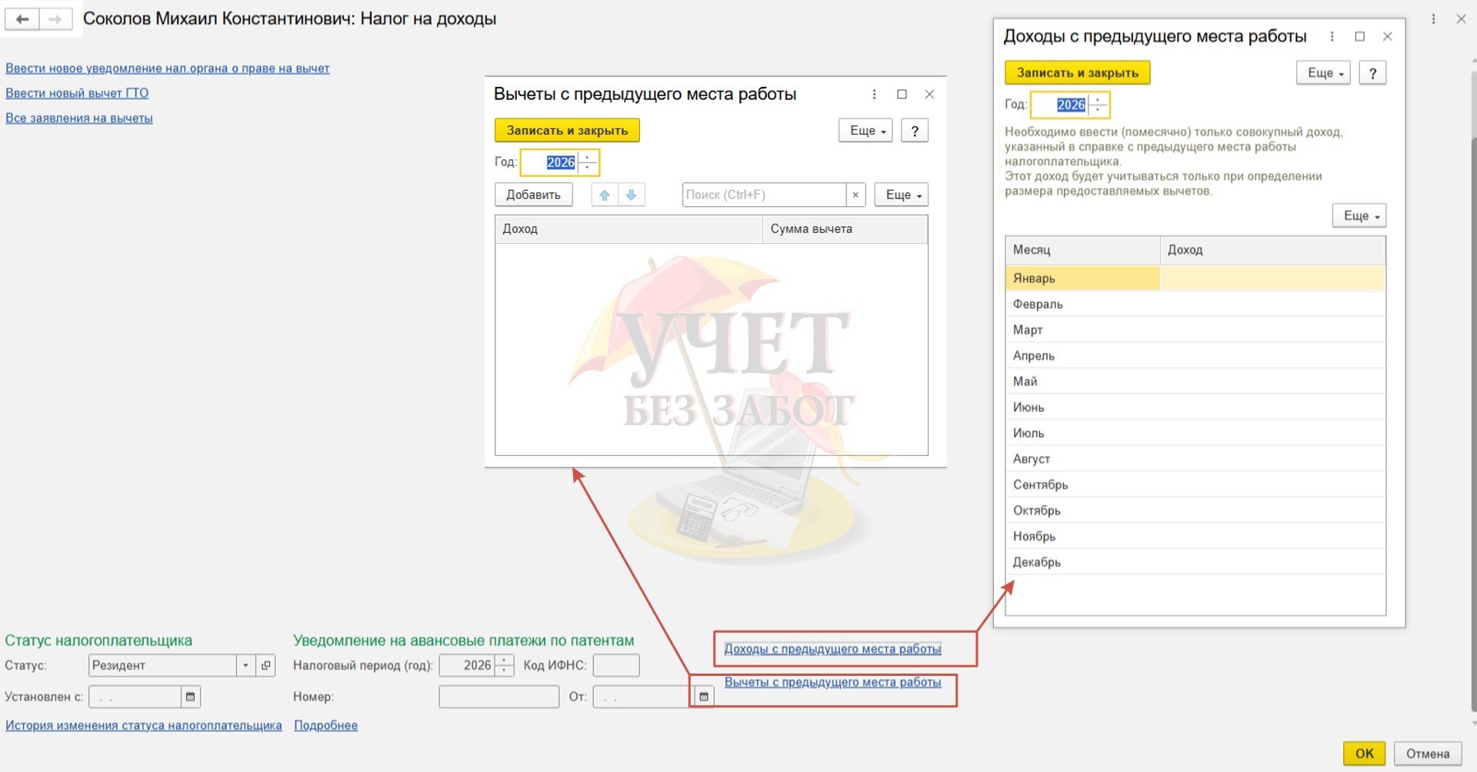Open Еще menu above months table
1477x772 pixels.
[1359, 216]
